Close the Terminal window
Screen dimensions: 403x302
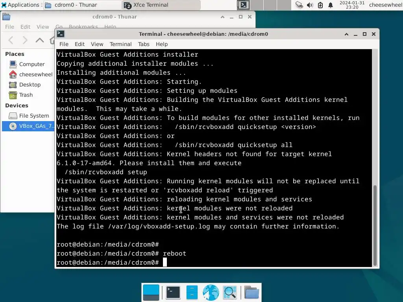(x=374, y=34)
